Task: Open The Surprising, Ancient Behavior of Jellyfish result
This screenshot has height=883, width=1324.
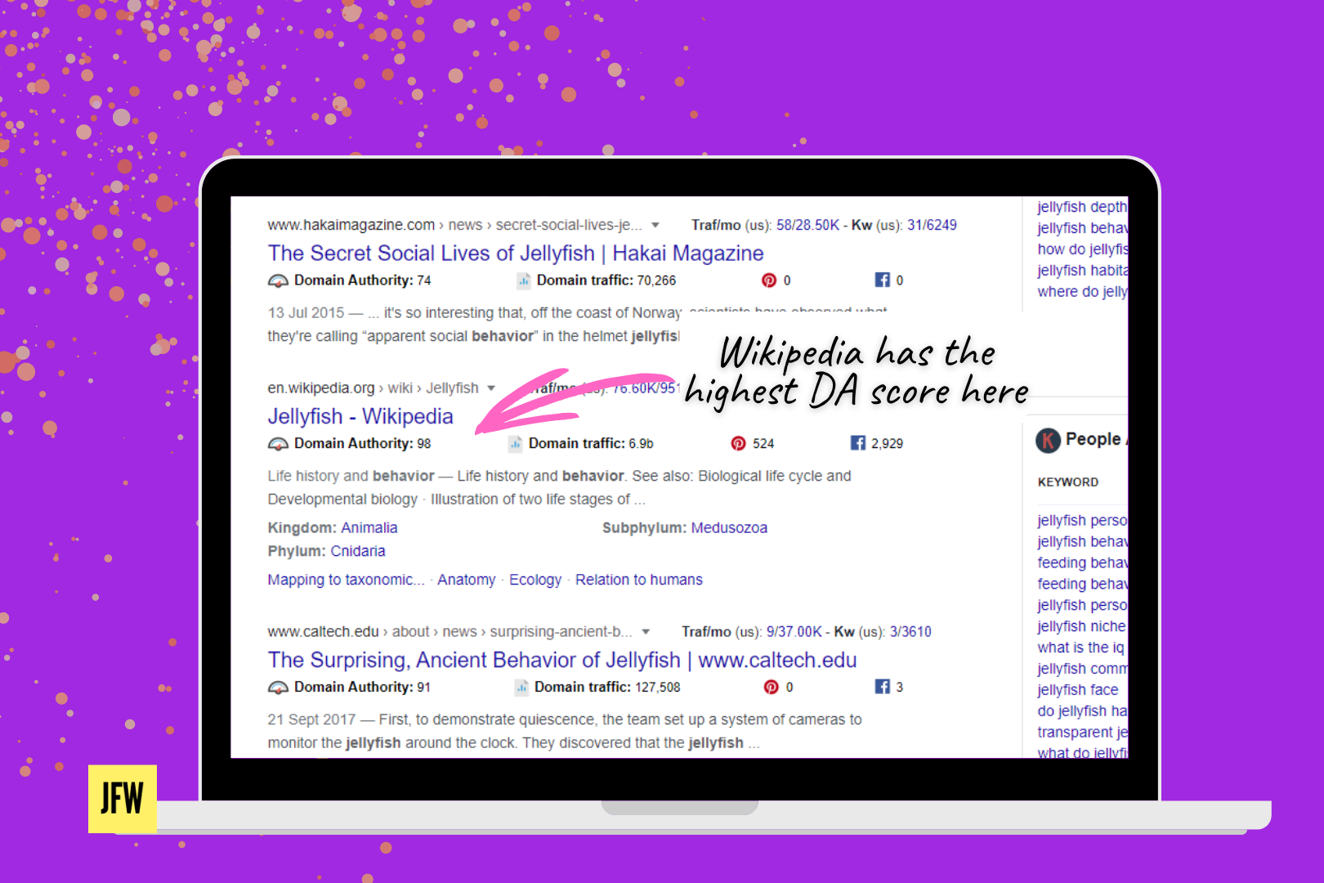Action: (562, 660)
